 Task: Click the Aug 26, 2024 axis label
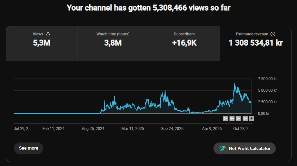93,129
